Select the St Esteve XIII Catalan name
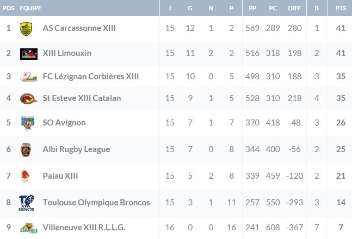352x239 pixels. 82,98
